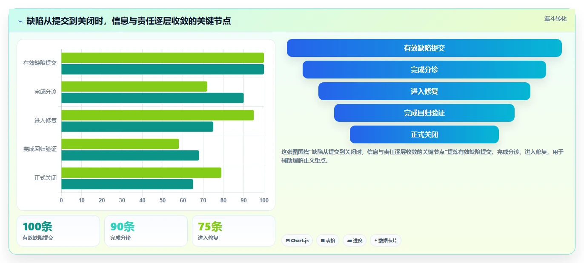Click the lightning icon beside the title

pos(20,21)
